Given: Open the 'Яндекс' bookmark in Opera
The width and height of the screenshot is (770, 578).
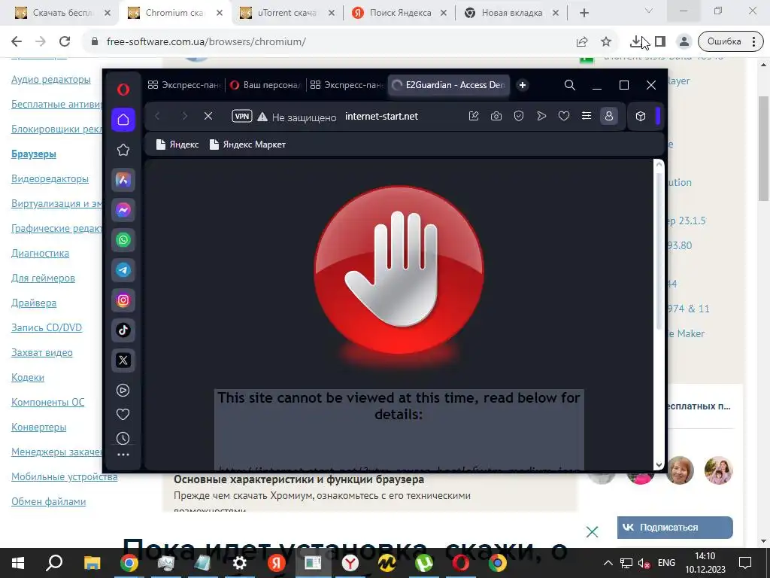Looking at the screenshot, I should coord(177,144).
